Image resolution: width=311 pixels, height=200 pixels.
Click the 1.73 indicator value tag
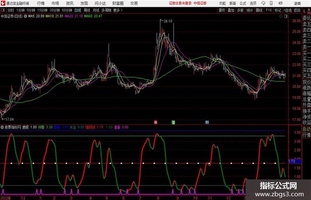[x=295, y=161]
